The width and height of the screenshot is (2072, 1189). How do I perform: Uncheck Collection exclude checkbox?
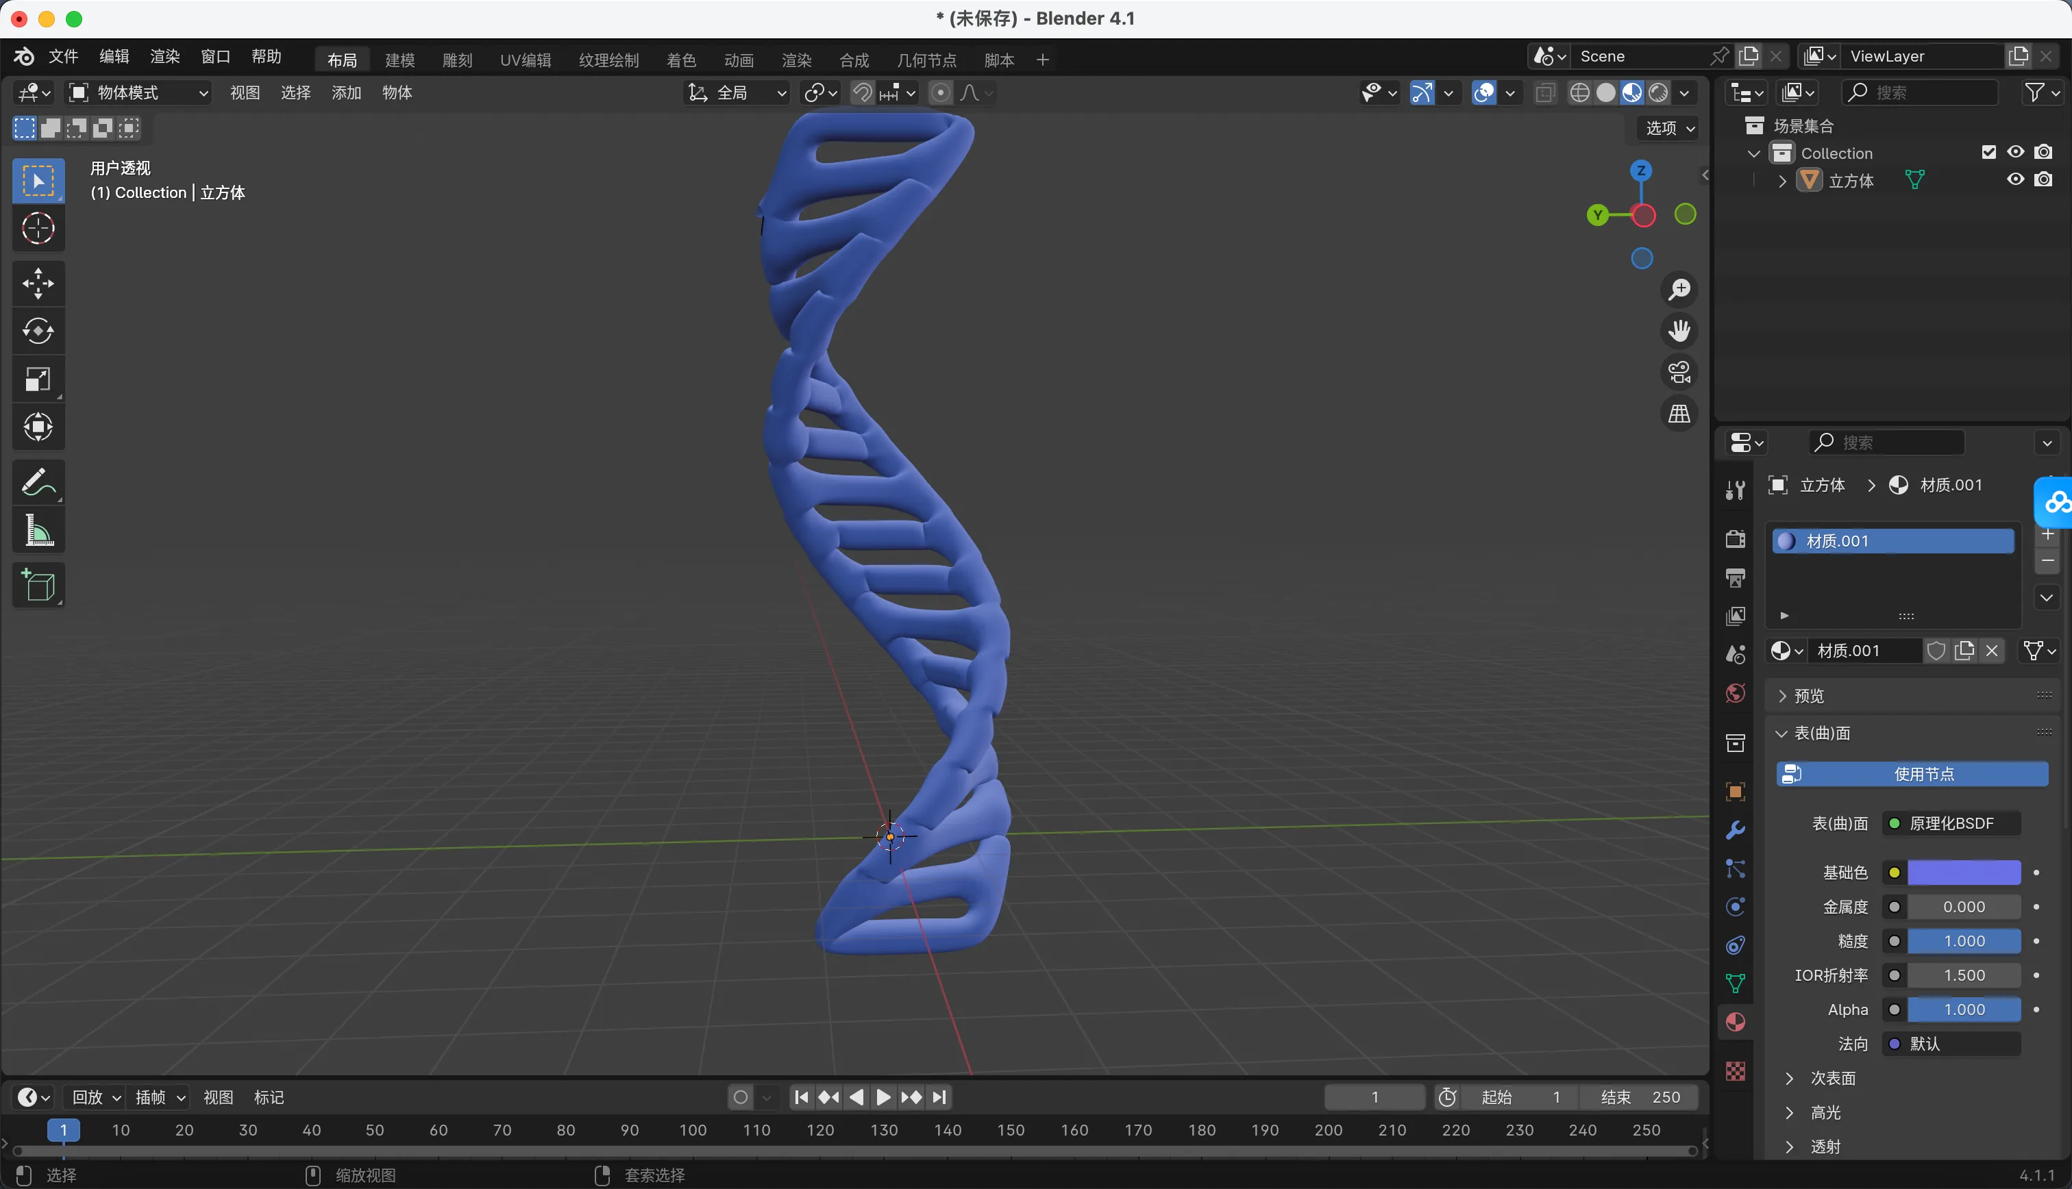click(x=1988, y=153)
